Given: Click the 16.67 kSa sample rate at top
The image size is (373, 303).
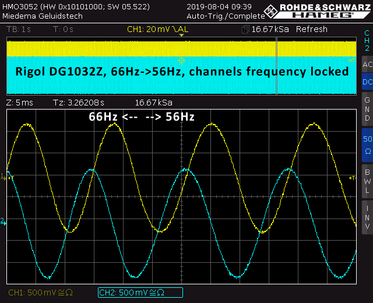Looking at the screenshot, I should click(270, 29).
